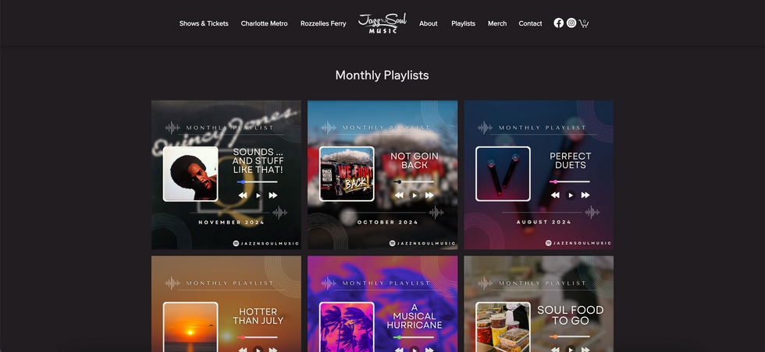This screenshot has width=765, height=352.
Task: Open Quincy Jones album art thumbnail
Action: pyautogui.click(x=190, y=174)
